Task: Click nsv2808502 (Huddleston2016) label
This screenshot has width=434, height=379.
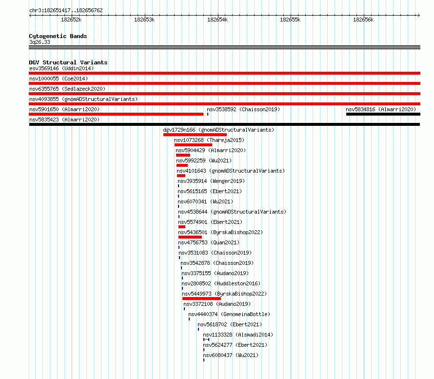Action: pyautogui.click(x=221, y=283)
